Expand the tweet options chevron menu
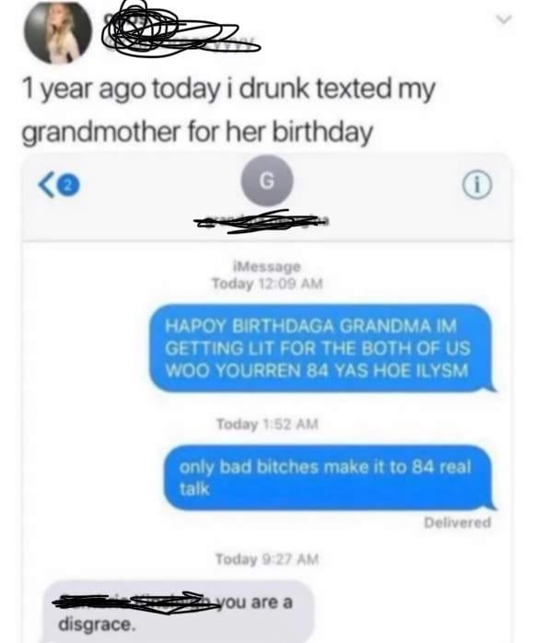Viewport: 538px width, 643px height. pos(503,18)
